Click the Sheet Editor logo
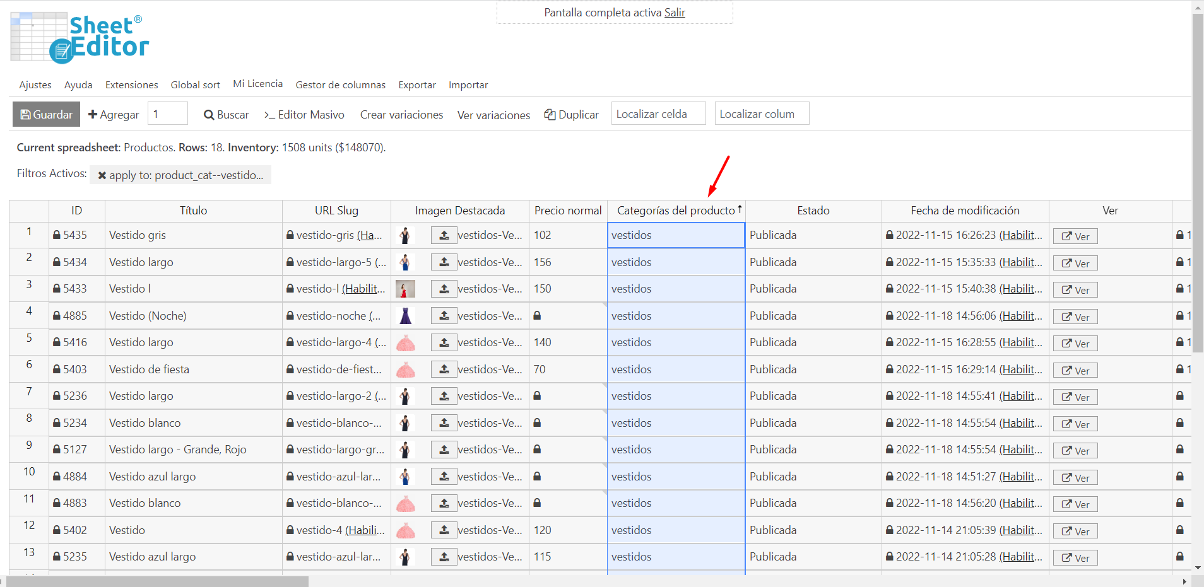Image resolution: width=1204 pixels, height=587 pixels. [x=80, y=38]
